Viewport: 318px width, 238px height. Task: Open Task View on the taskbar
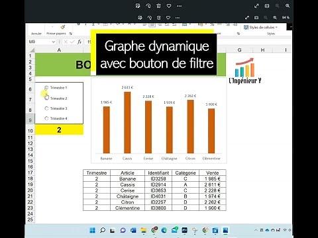(113, 231)
